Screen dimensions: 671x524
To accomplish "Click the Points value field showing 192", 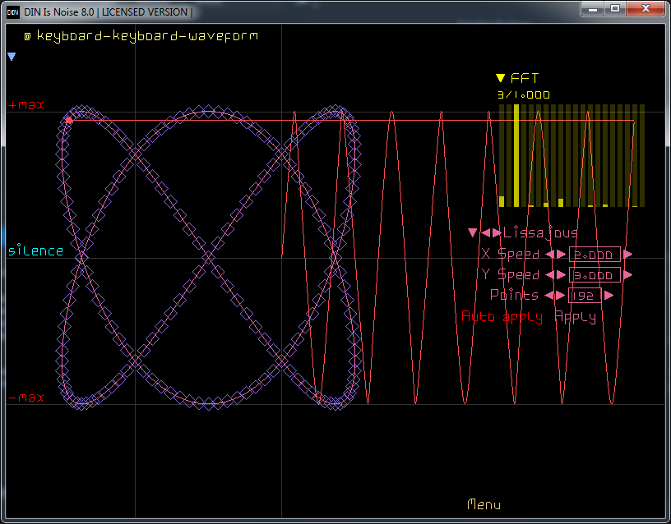I will (x=585, y=296).
